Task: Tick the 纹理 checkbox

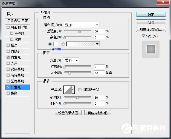Action: 12,39
